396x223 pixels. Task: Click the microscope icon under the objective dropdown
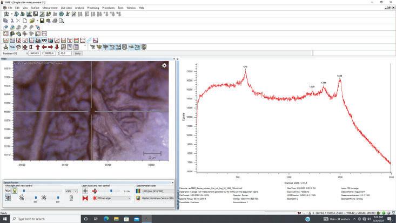[x=71, y=198]
